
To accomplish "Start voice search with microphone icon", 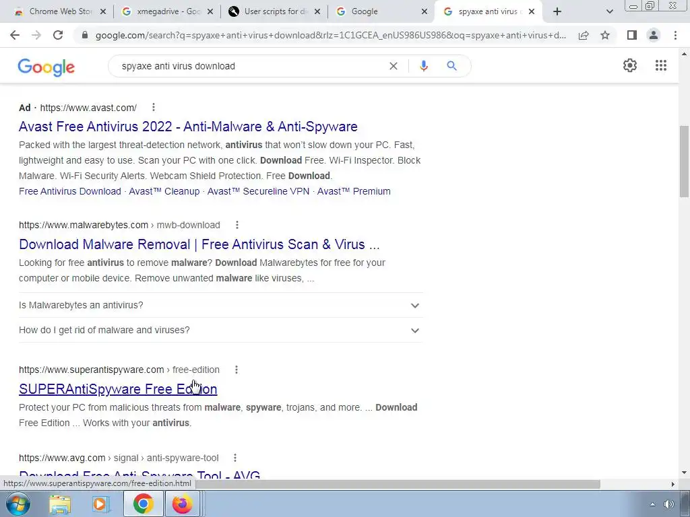I will tap(423, 66).
